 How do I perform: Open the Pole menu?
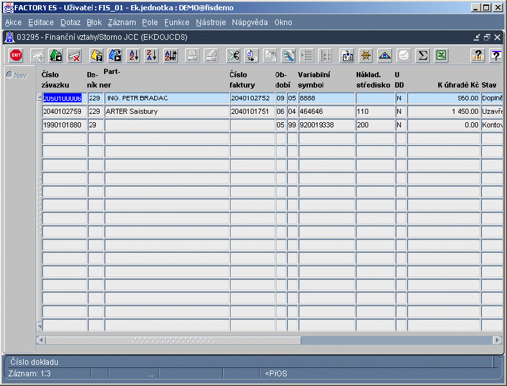[x=150, y=23]
